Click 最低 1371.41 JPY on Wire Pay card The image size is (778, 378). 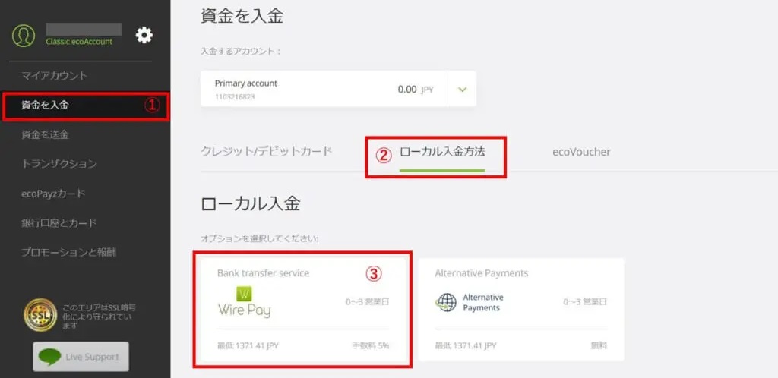[x=248, y=346]
